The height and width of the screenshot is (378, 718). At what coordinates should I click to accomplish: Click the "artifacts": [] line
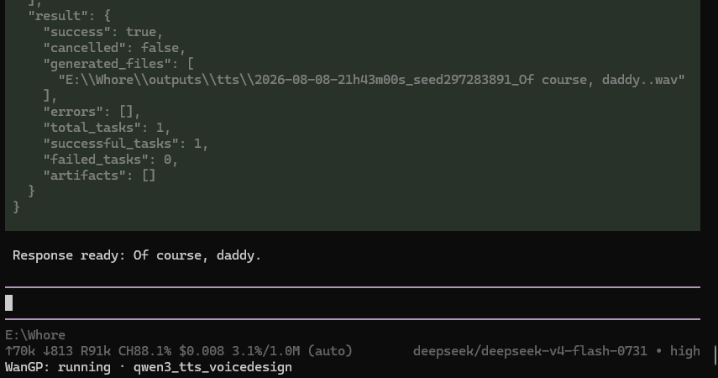(x=99, y=176)
